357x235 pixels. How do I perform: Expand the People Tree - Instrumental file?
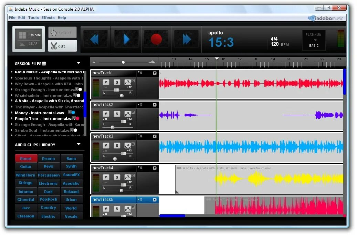click(12, 119)
